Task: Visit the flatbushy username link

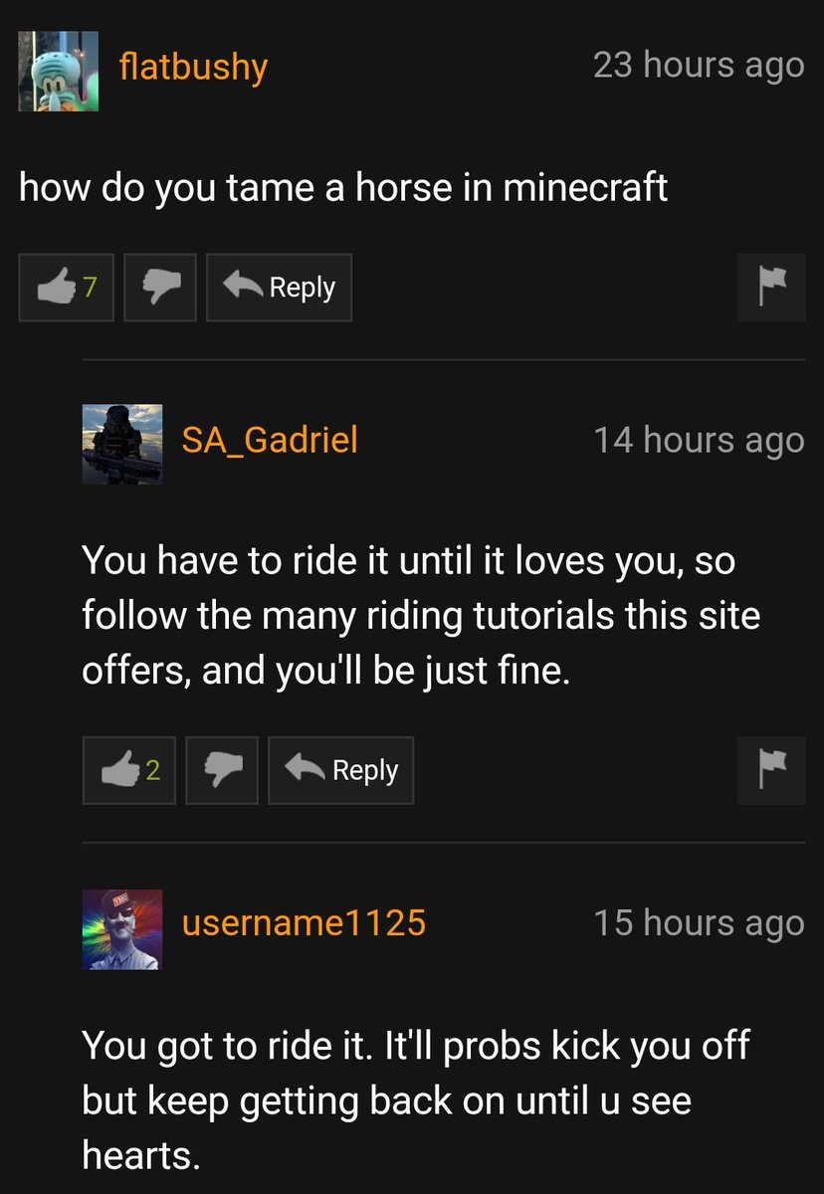Action: [193, 68]
